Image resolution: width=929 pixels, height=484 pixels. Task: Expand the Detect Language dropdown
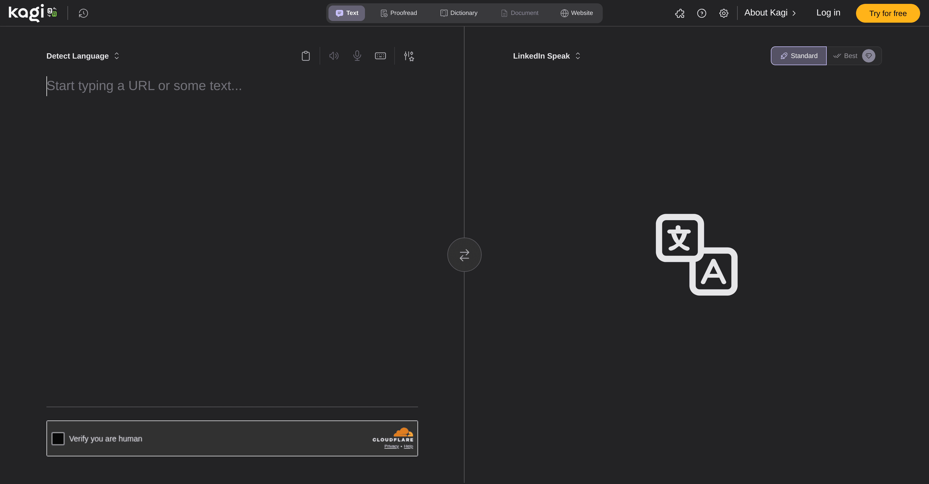click(x=83, y=56)
